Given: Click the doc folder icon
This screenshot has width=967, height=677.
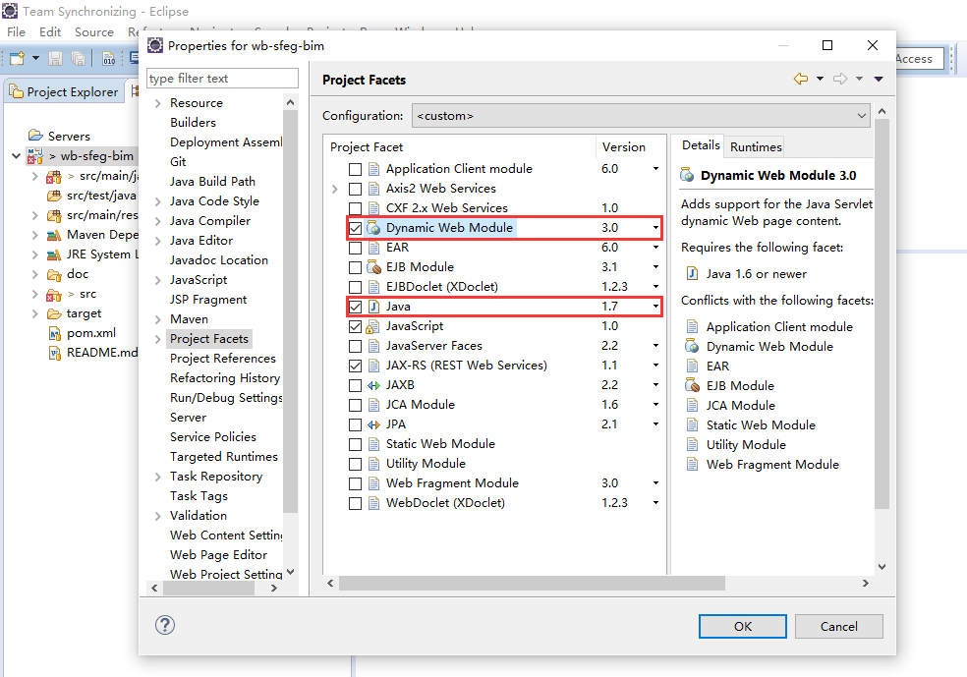Looking at the screenshot, I should (54, 274).
